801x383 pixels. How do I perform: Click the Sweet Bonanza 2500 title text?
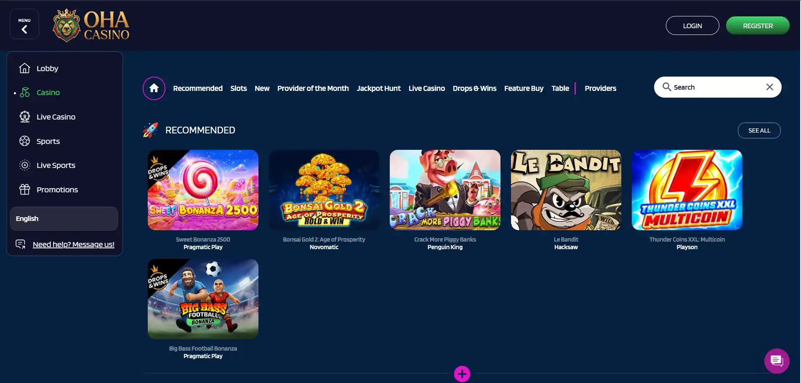(203, 239)
